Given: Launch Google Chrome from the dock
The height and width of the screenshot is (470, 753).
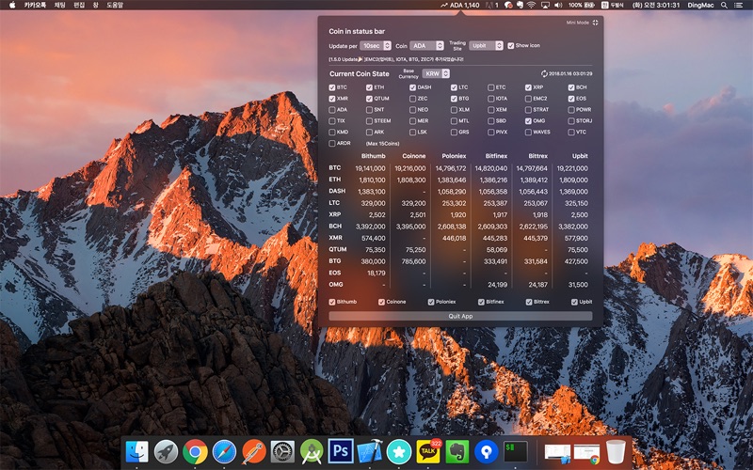Looking at the screenshot, I should pos(196,451).
